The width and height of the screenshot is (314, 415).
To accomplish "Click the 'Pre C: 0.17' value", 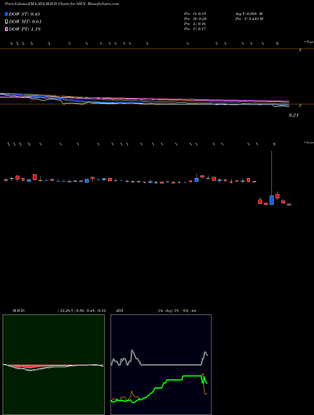I will point(195,29).
